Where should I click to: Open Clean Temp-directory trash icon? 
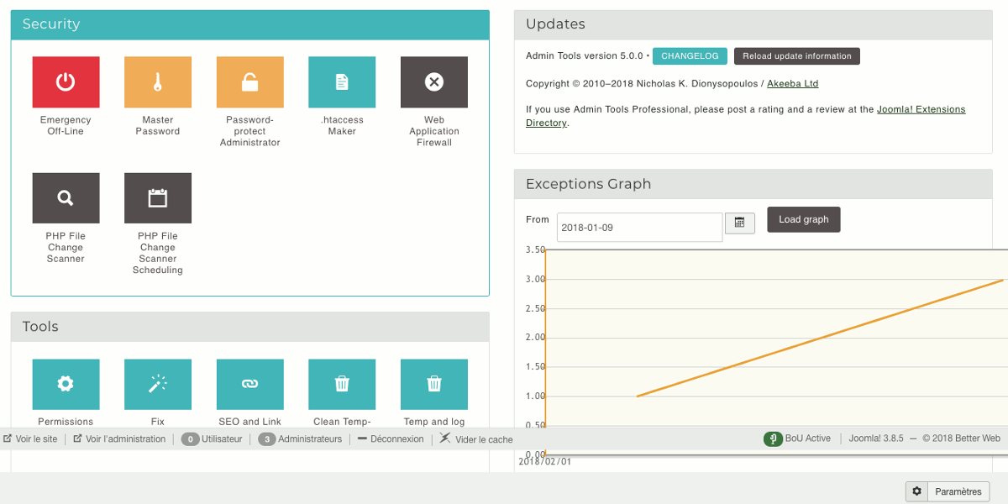pyautogui.click(x=342, y=385)
